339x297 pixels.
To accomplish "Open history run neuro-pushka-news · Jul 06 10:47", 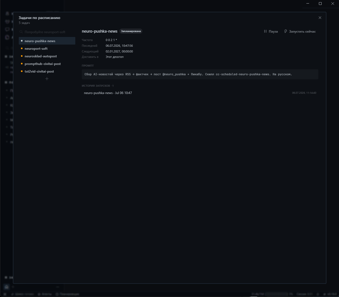I will [x=108, y=93].
